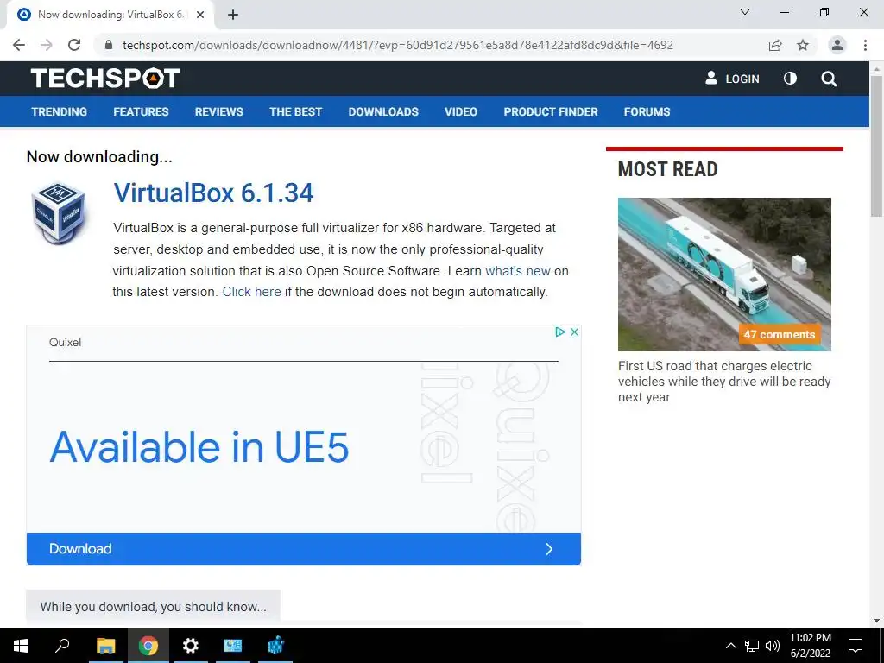884x663 pixels.
Task: Open THE BEST nav item
Action: (295, 111)
